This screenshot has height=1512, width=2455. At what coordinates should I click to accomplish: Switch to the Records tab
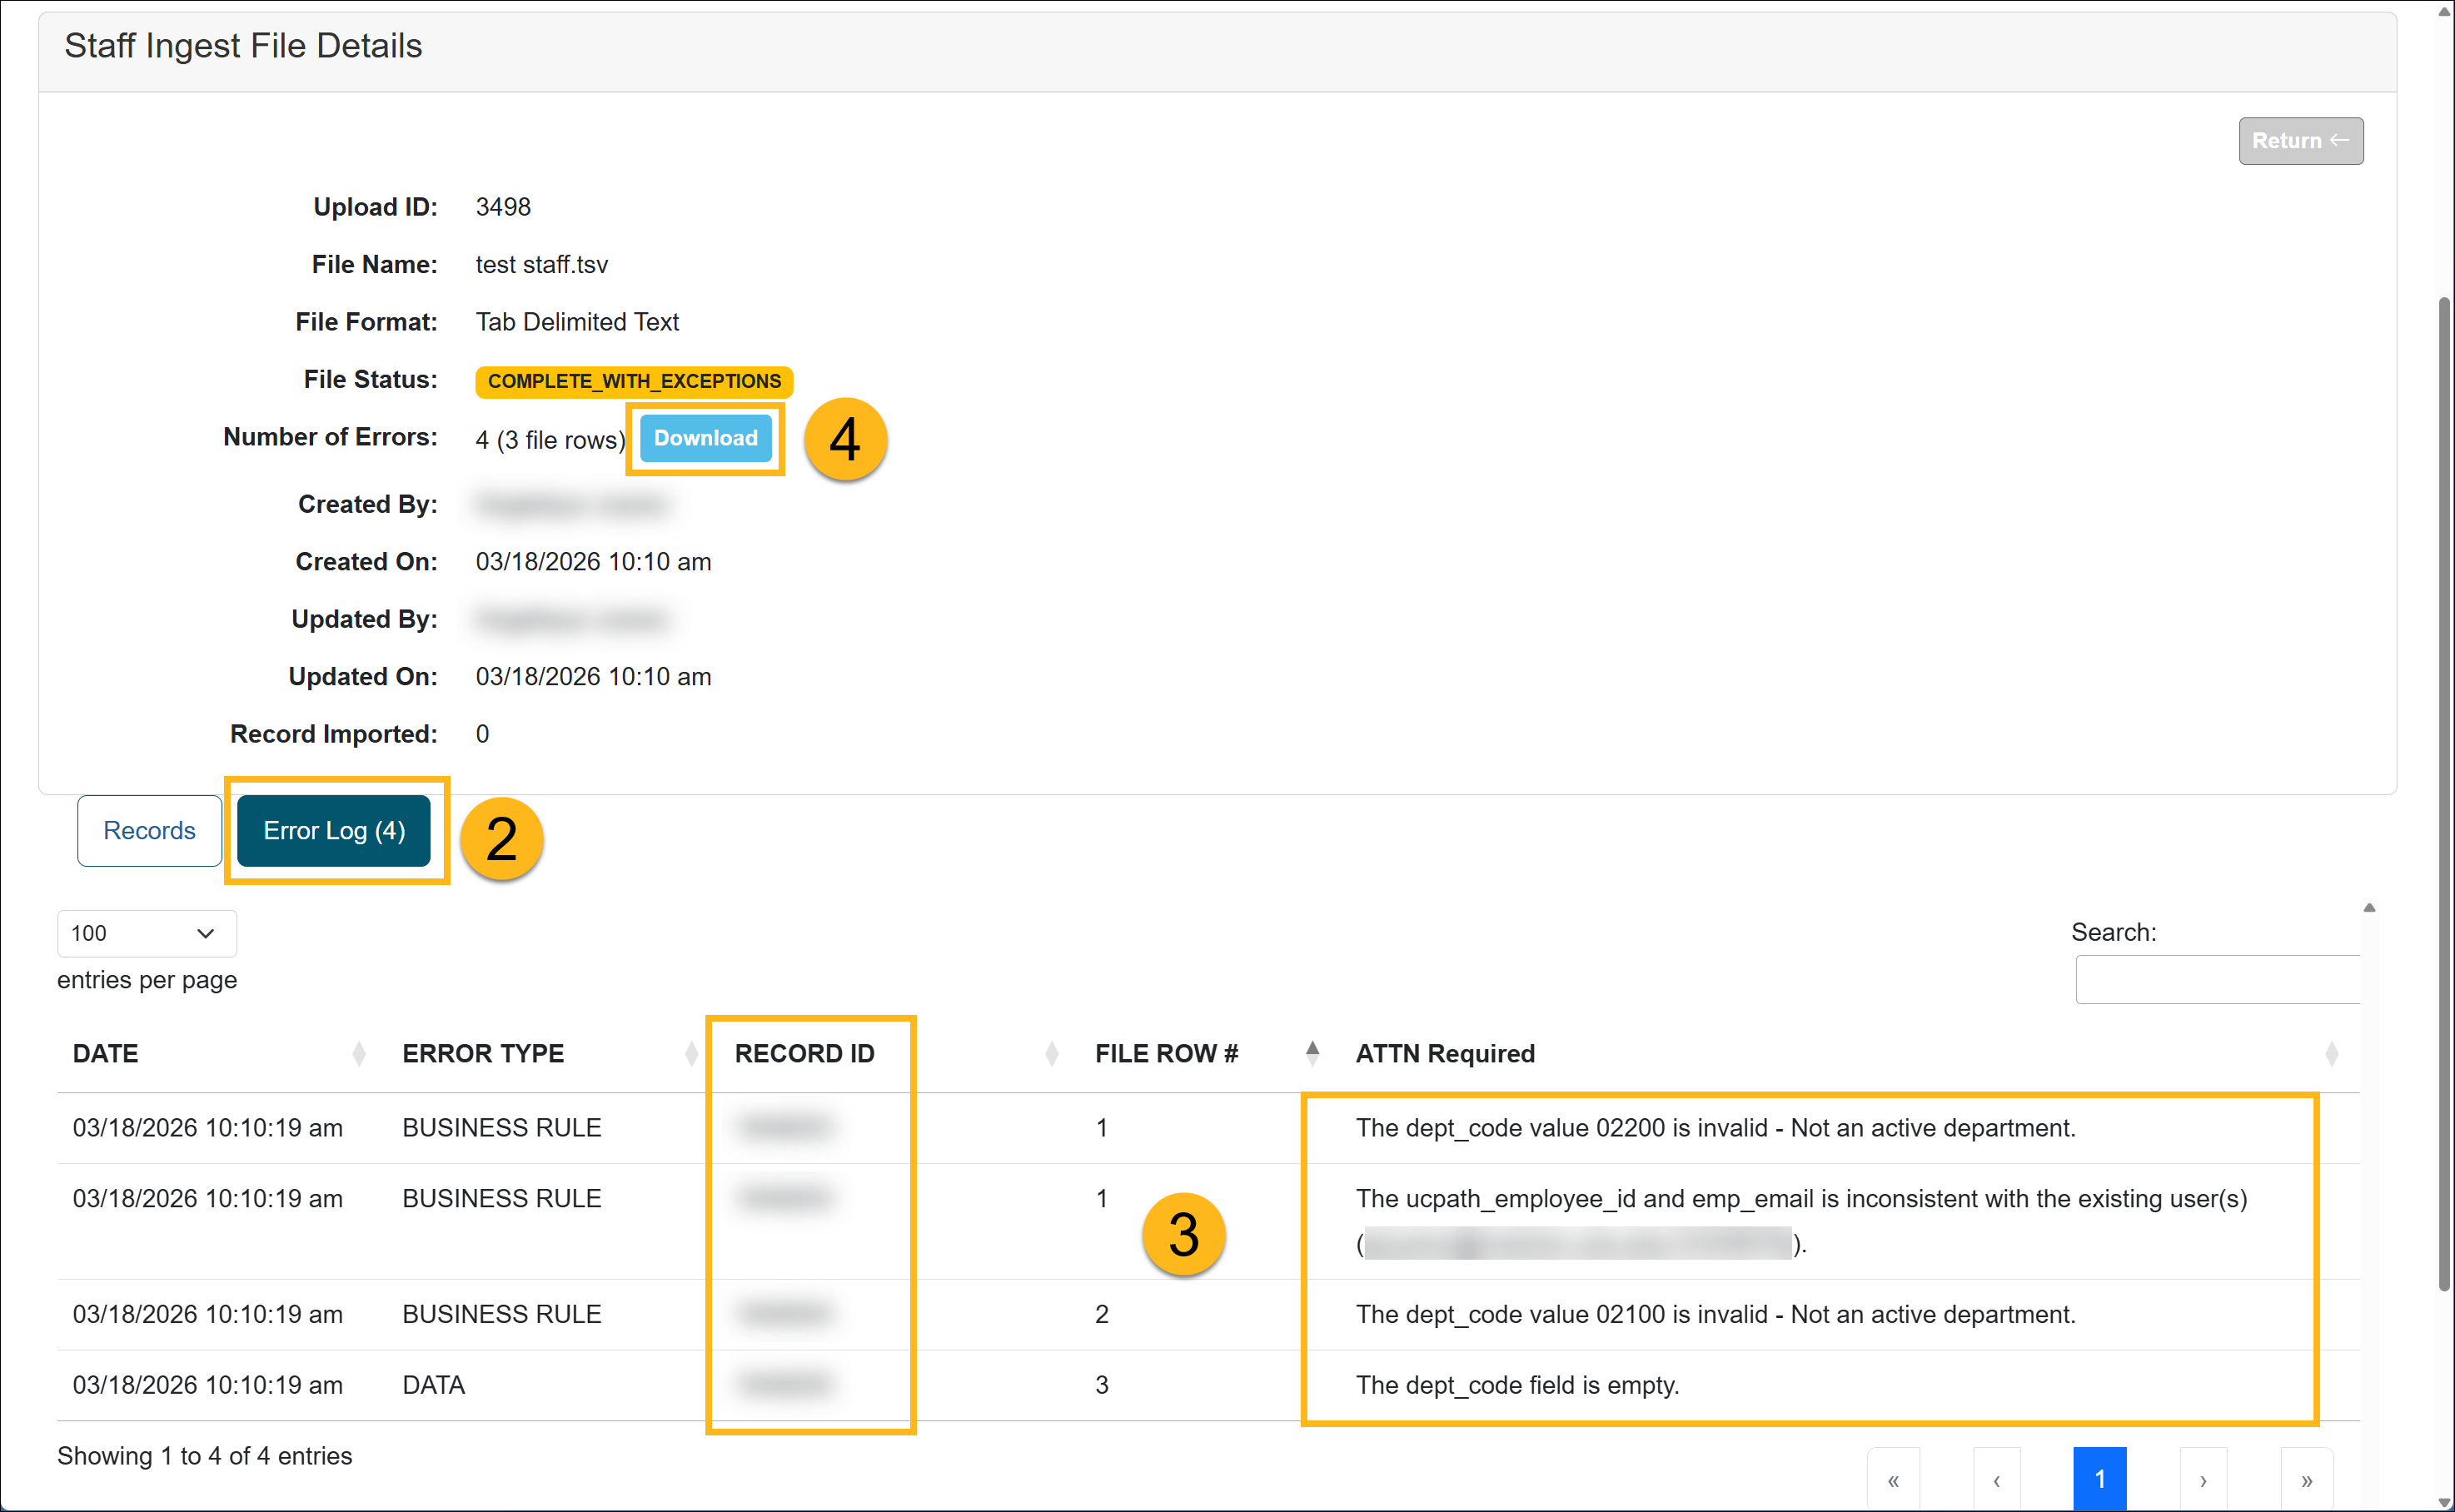tap(148, 830)
